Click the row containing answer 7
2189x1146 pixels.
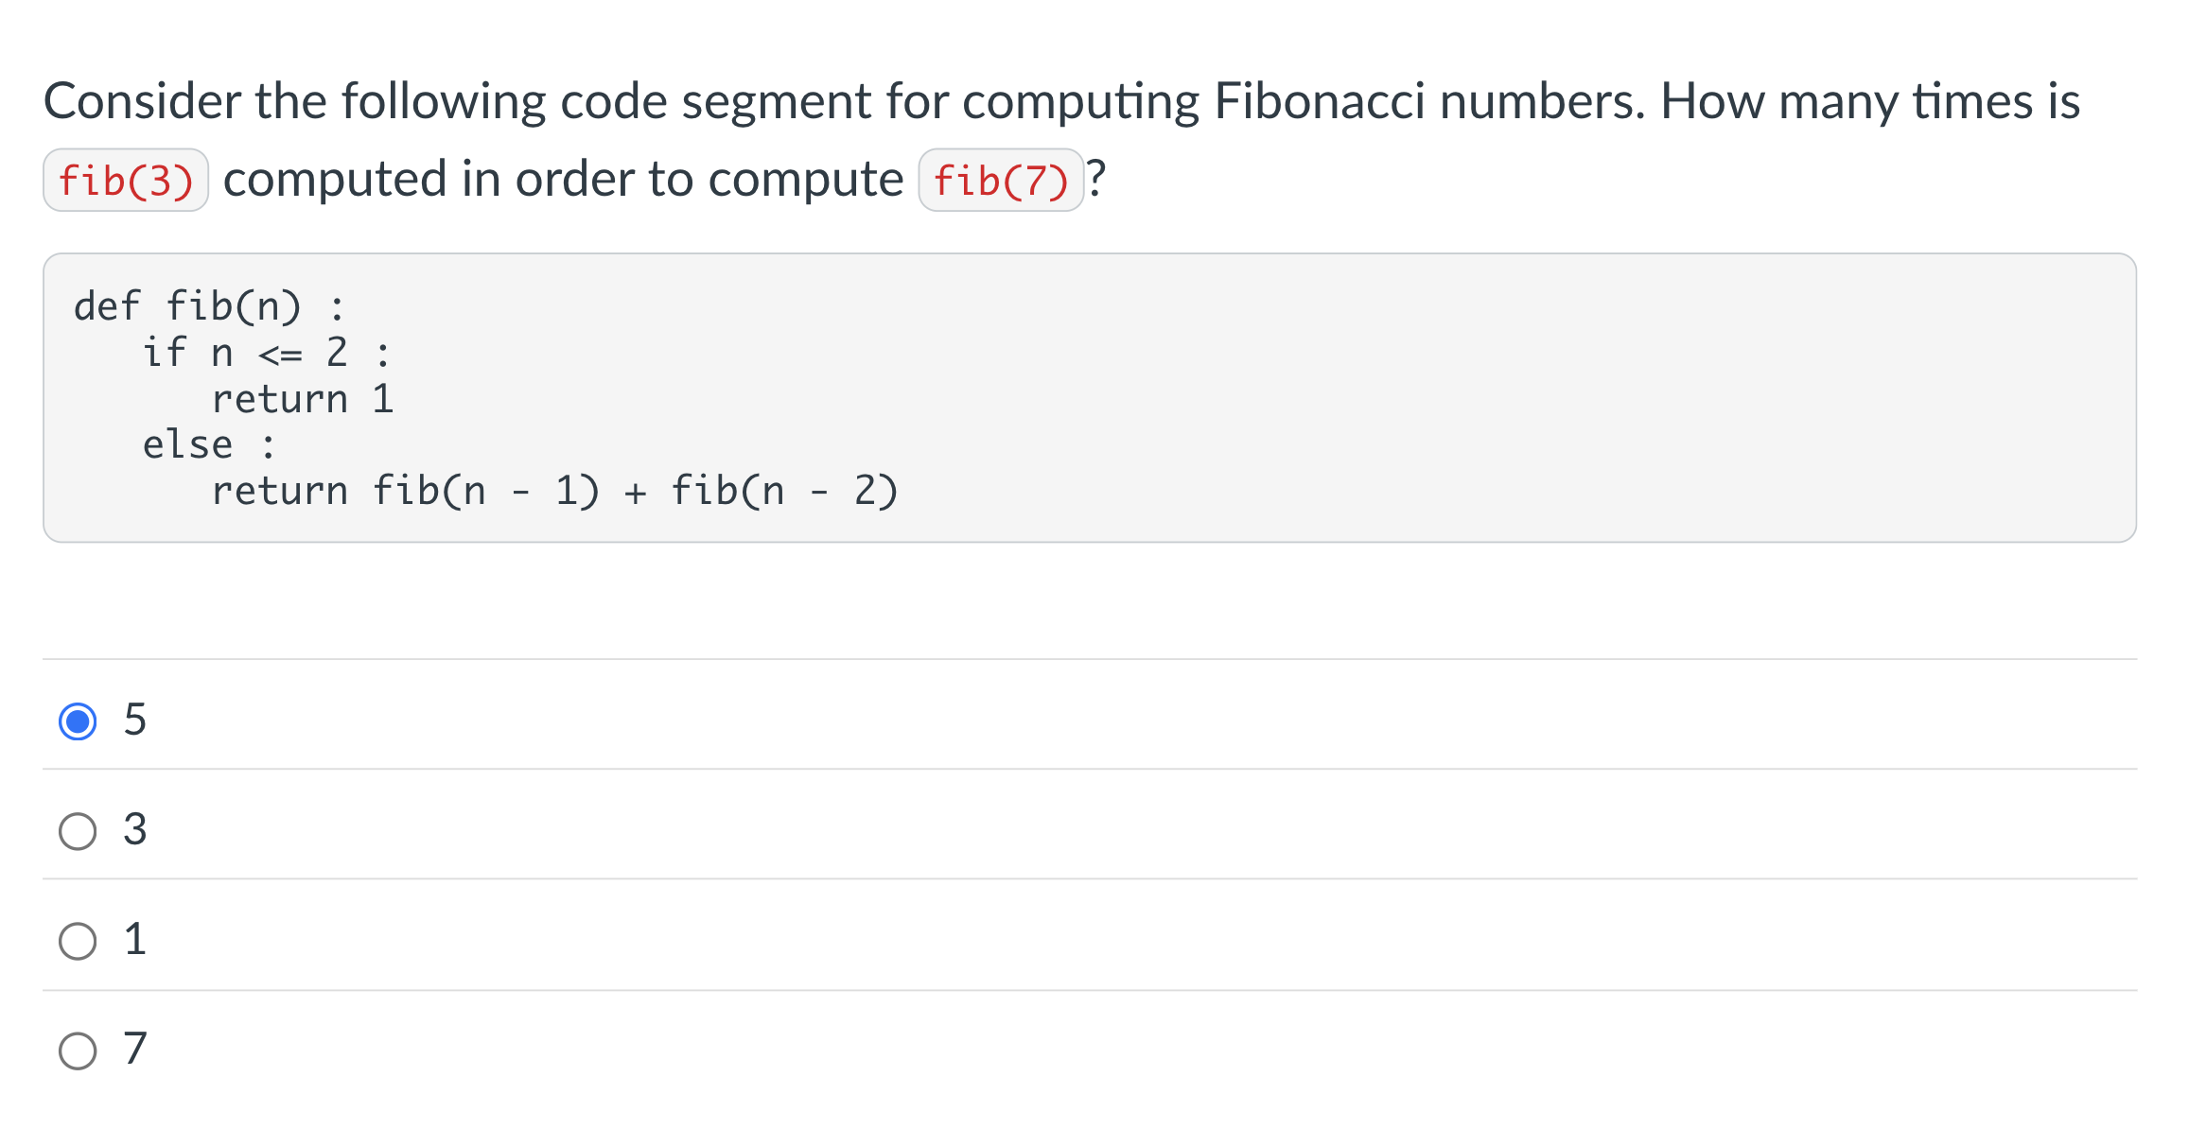pyautogui.click(x=1088, y=1050)
